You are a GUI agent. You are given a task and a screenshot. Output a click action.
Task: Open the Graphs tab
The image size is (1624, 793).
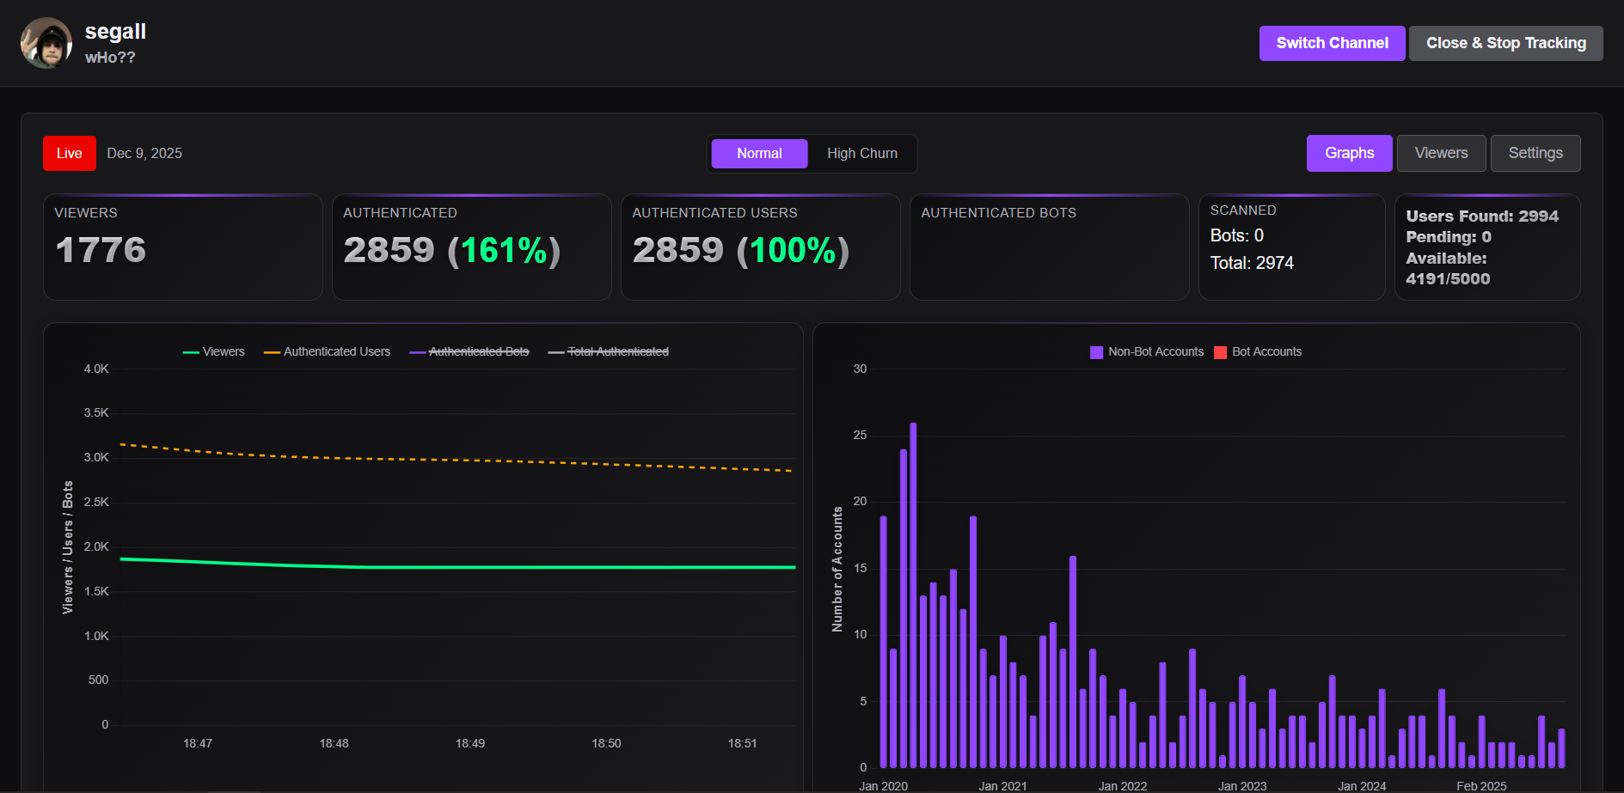[1349, 153]
